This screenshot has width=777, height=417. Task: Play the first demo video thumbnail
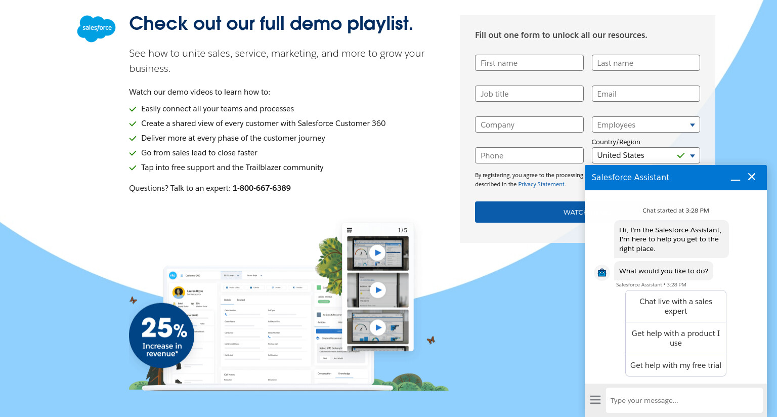tap(377, 253)
